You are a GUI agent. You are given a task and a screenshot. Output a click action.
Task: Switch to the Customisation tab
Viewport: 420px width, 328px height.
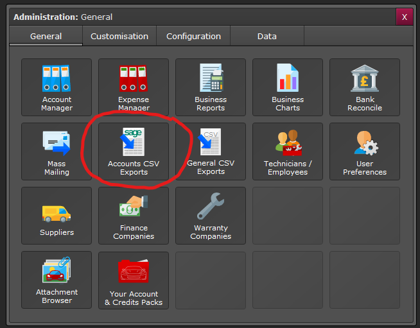click(119, 36)
